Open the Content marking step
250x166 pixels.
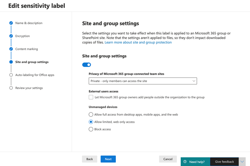coord(27,49)
